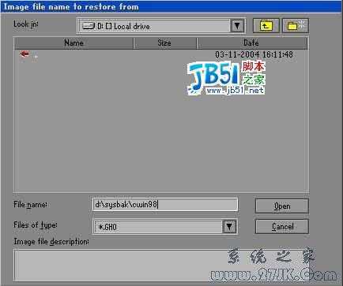Click the Cancel button
The image size is (343, 286).
tap(282, 227)
